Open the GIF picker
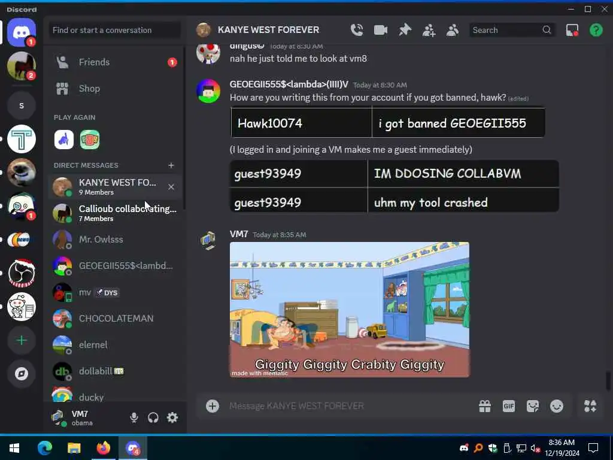613x460 pixels. [509, 406]
